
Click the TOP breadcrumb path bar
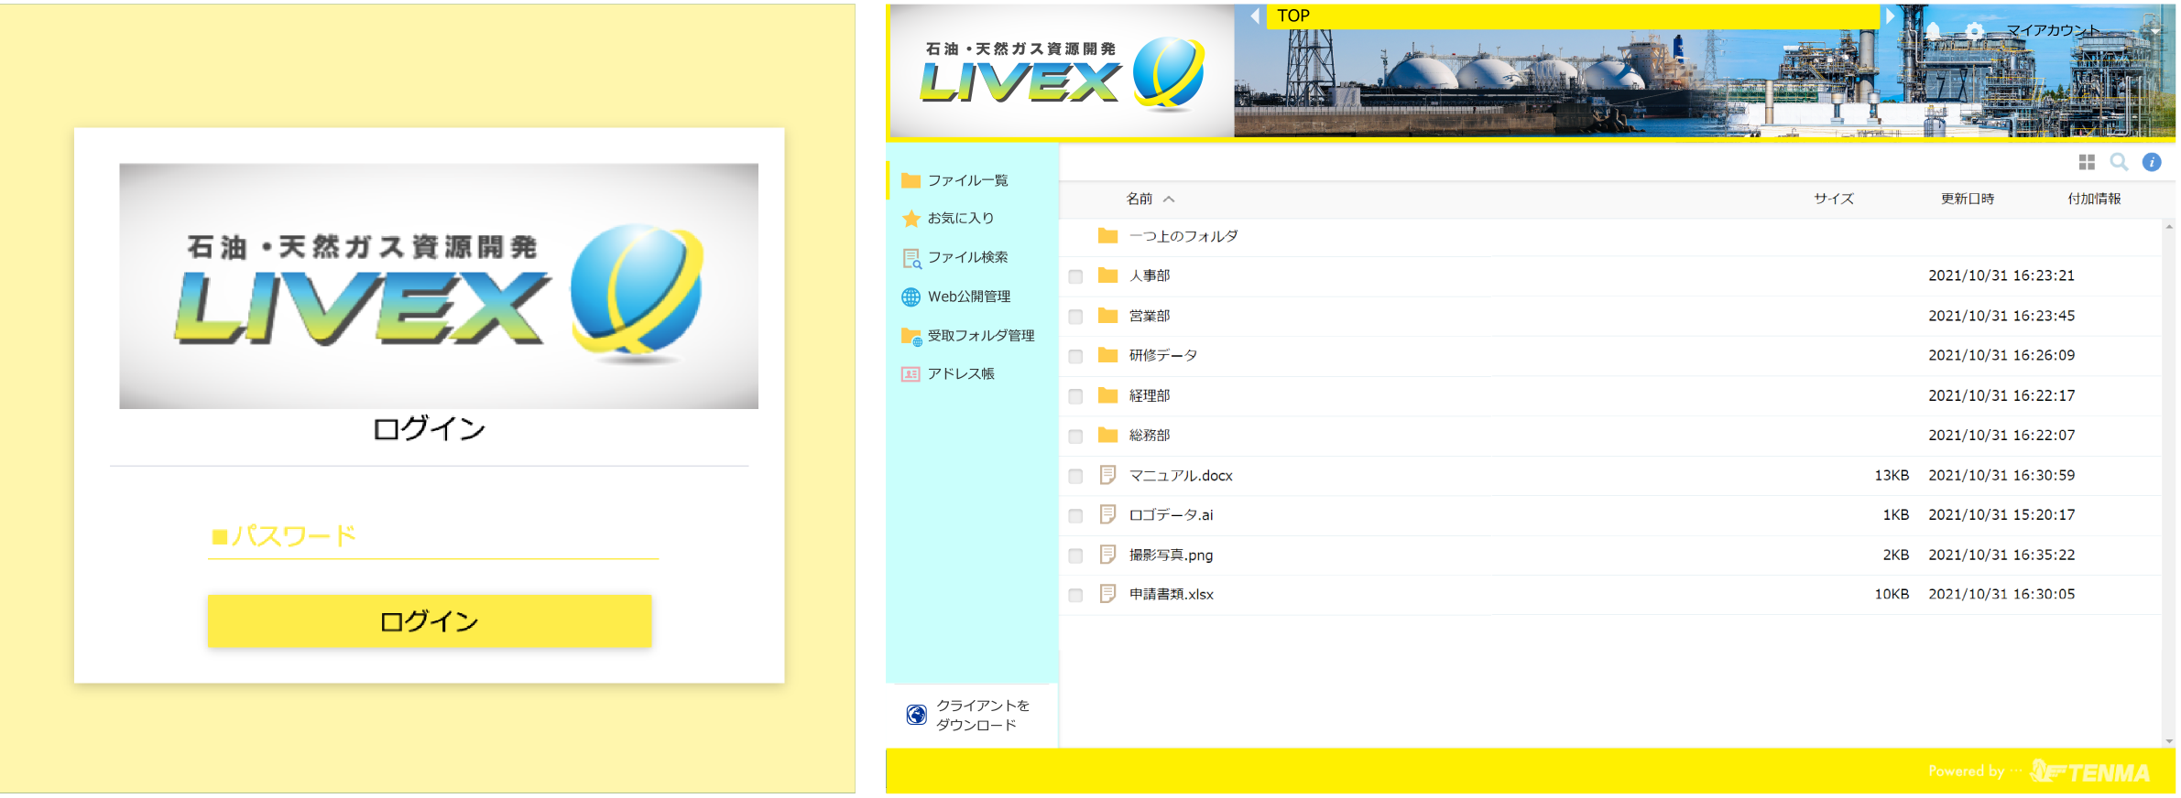coord(1572,16)
